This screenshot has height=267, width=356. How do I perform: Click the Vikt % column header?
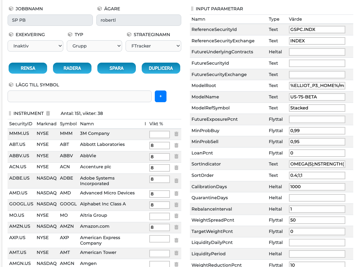click(x=156, y=124)
